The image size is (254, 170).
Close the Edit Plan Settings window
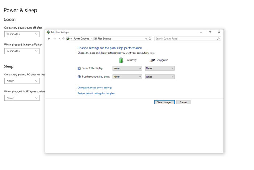pos(219,32)
